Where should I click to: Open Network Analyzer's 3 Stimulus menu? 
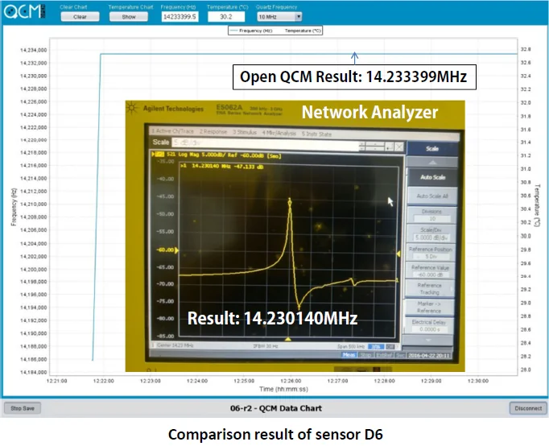click(x=245, y=132)
